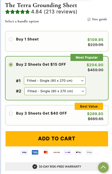Select the Buy 3 Sheets radio option
The width and height of the screenshot is (112, 174).
pyautogui.click(x=11, y=113)
